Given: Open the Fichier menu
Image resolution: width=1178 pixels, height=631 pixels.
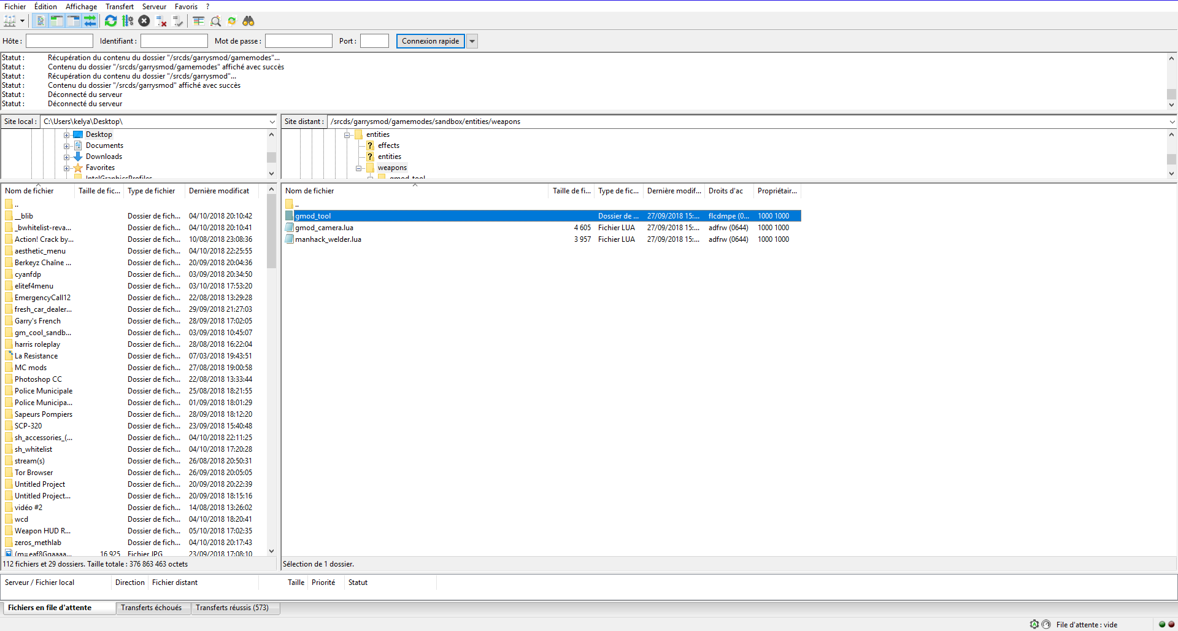Looking at the screenshot, I should [15, 7].
